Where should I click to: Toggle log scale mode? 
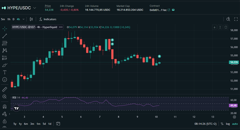pyautogui.click(x=228, y=124)
